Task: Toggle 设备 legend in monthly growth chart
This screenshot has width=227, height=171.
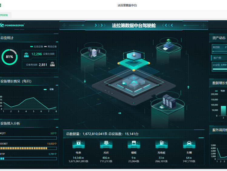Action: coord(49,89)
